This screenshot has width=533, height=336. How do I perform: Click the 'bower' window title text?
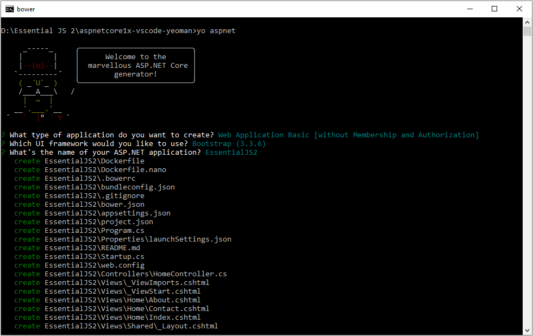coord(26,10)
